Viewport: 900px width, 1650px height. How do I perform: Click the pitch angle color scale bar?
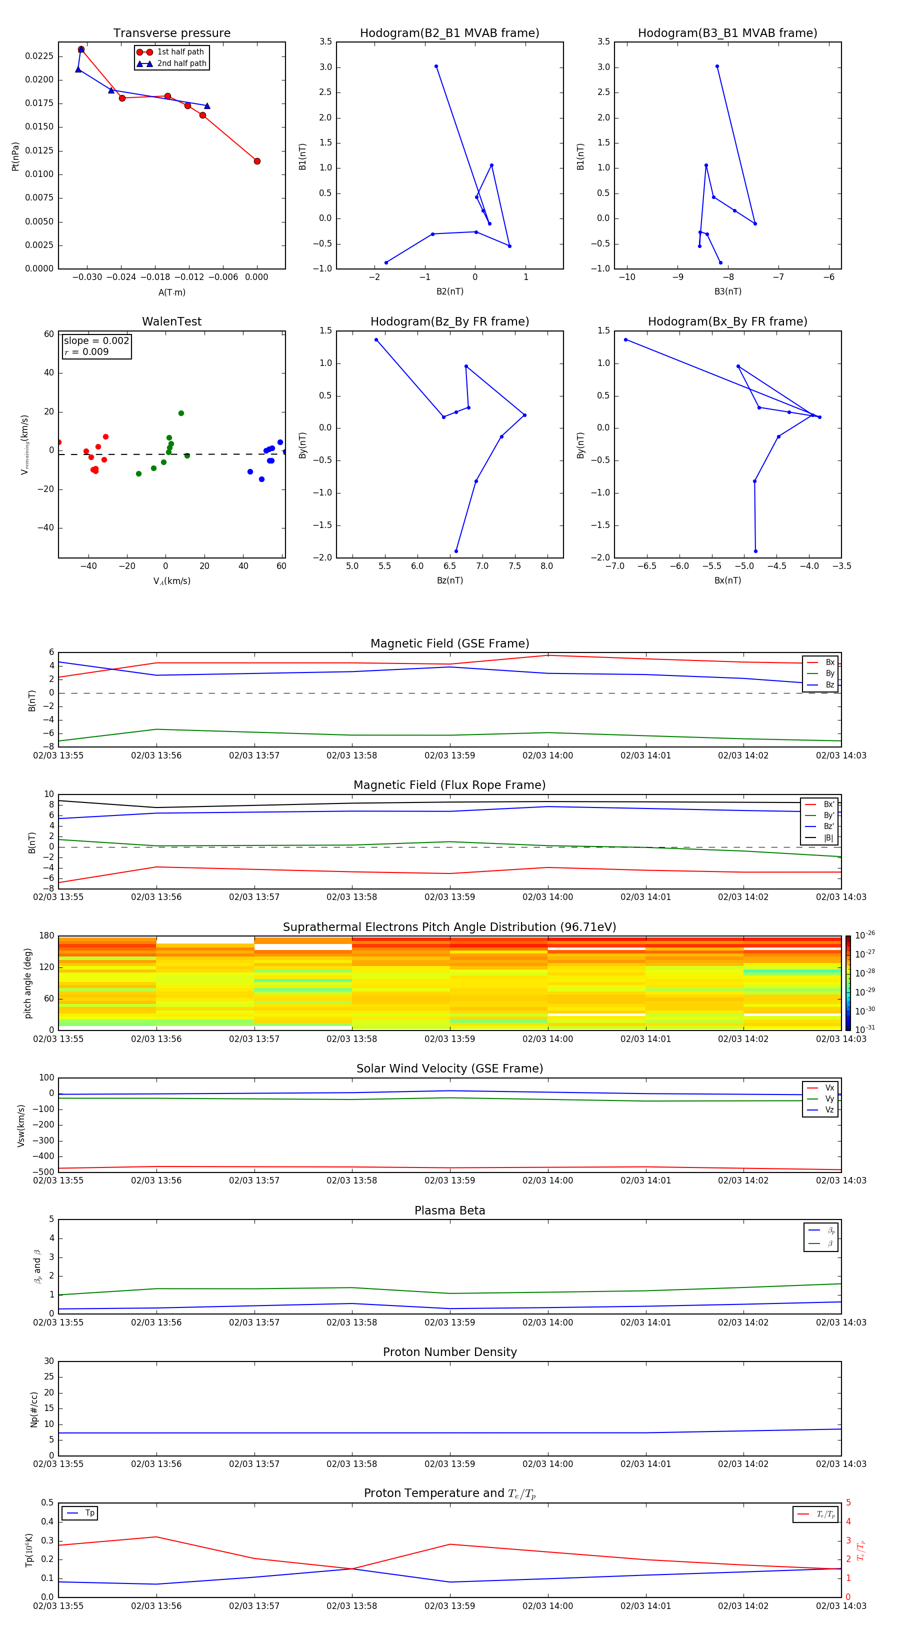(x=848, y=983)
